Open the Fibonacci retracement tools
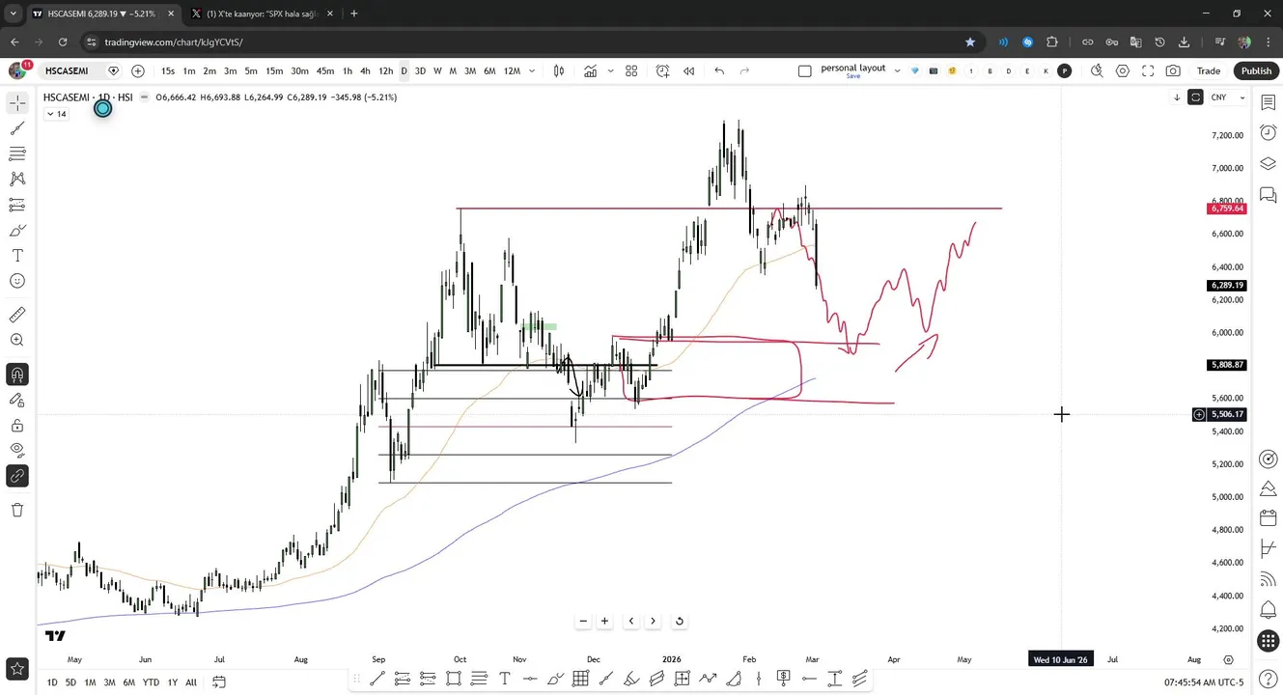Image resolution: width=1283 pixels, height=695 pixels. click(x=17, y=153)
